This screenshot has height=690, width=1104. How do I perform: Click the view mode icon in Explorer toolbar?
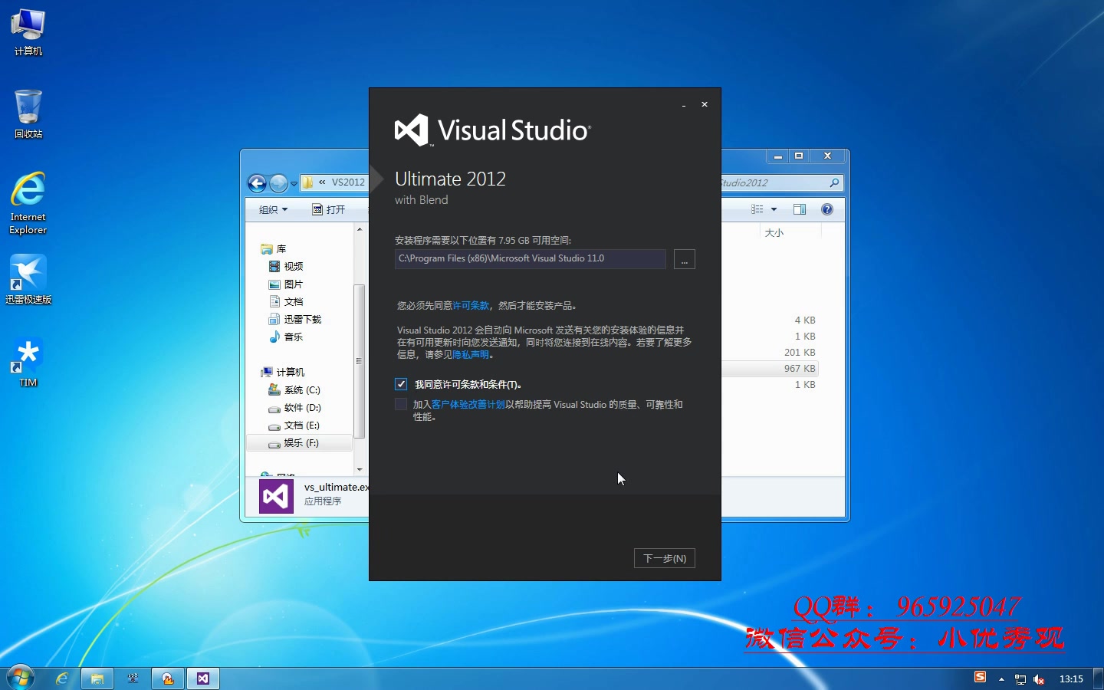point(757,209)
